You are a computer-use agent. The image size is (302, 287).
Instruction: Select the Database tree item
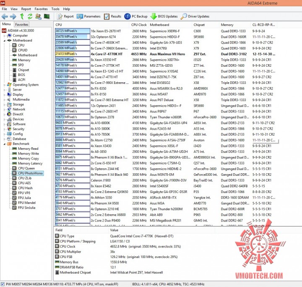(x=16, y=139)
